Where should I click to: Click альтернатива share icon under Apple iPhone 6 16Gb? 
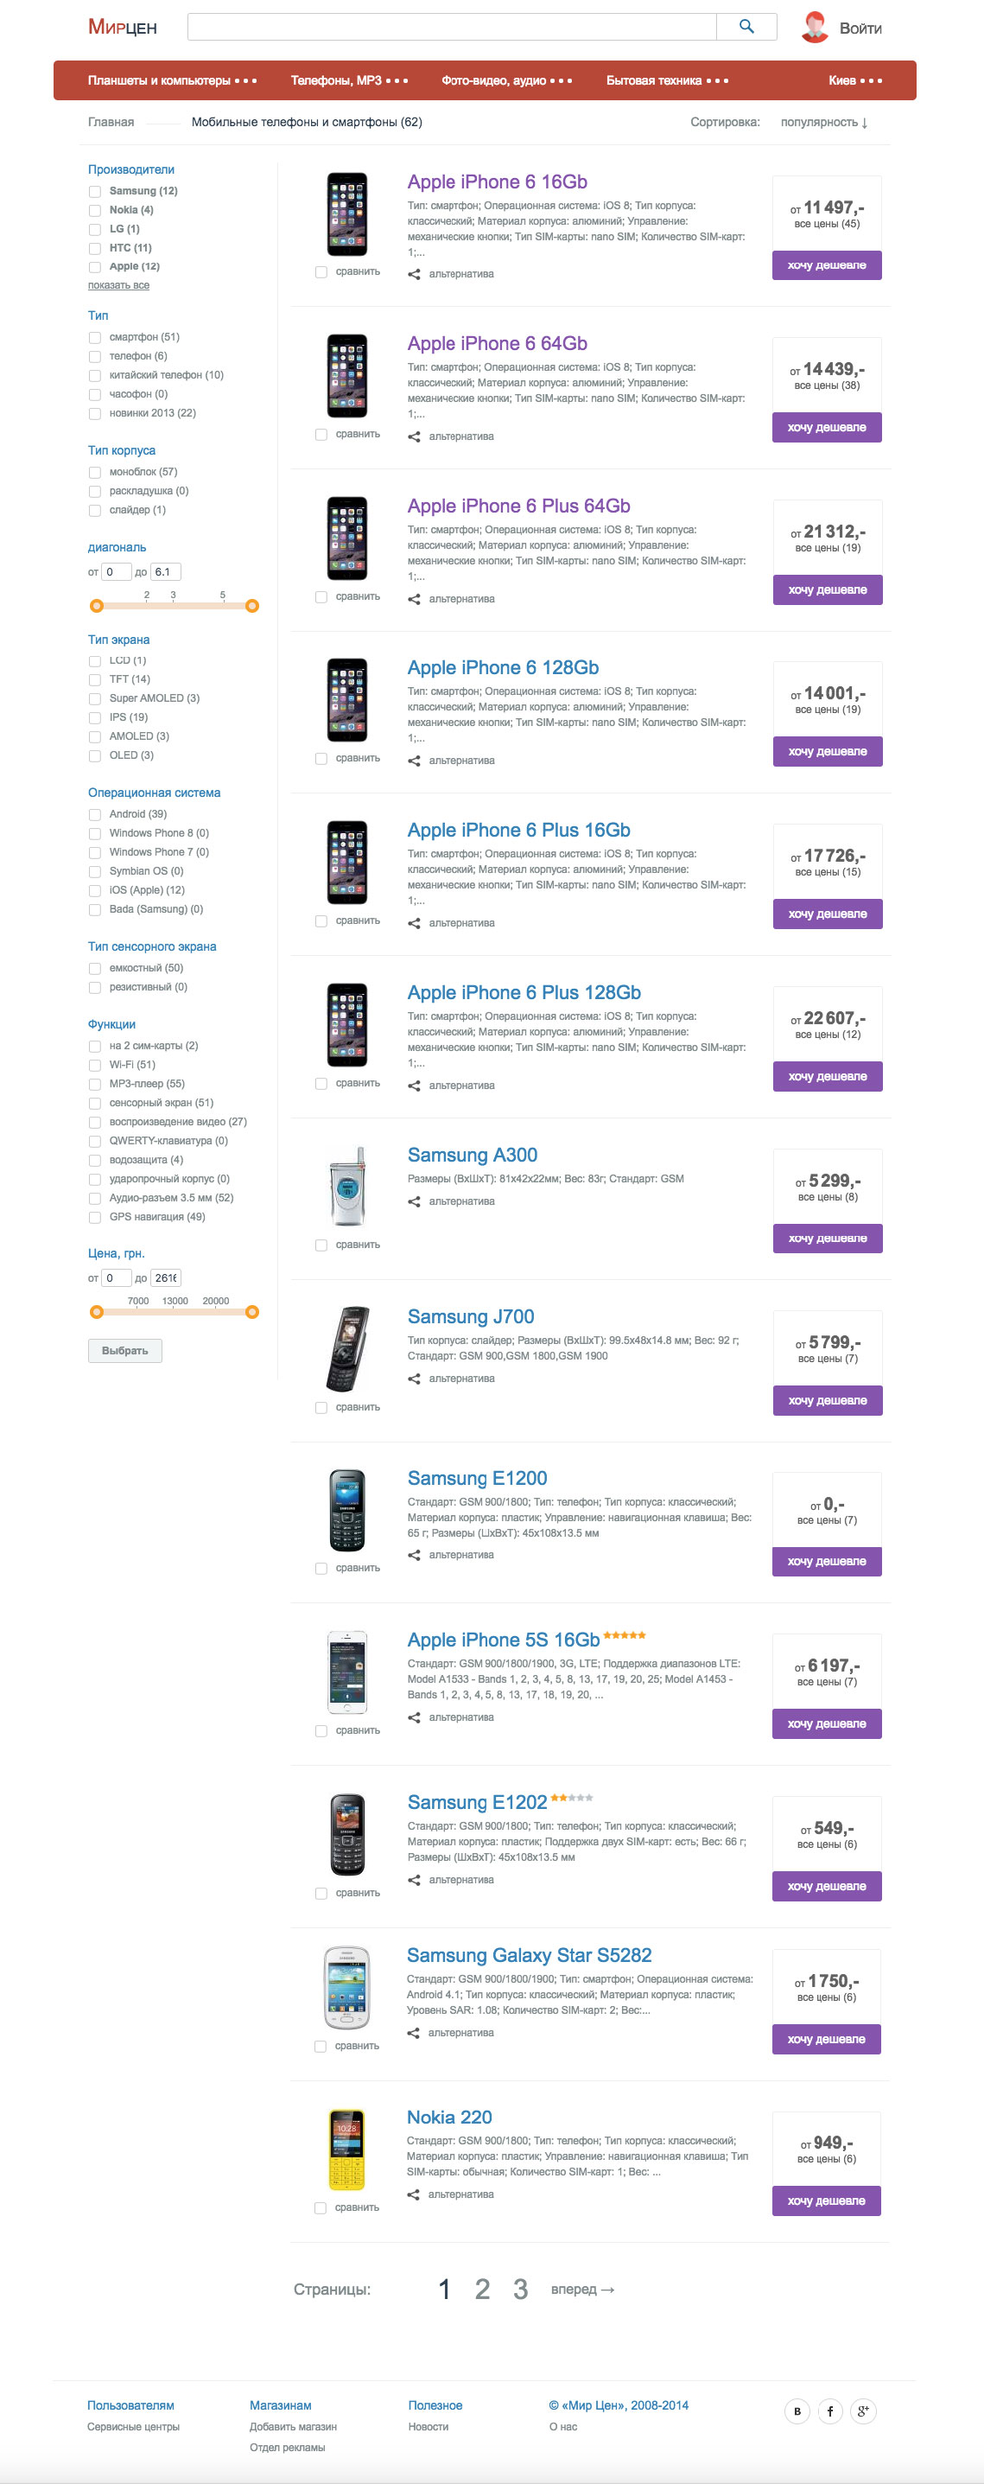pyautogui.click(x=415, y=273)
